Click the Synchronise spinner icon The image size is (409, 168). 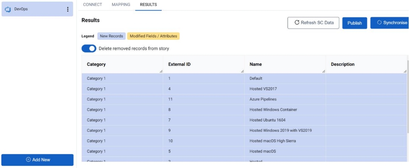[x=380, y=22]
